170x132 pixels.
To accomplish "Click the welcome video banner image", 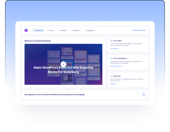I will pos(63,64).
